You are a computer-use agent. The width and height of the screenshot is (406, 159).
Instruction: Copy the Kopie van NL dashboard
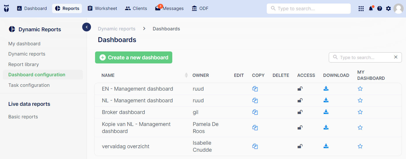point(255,128)
